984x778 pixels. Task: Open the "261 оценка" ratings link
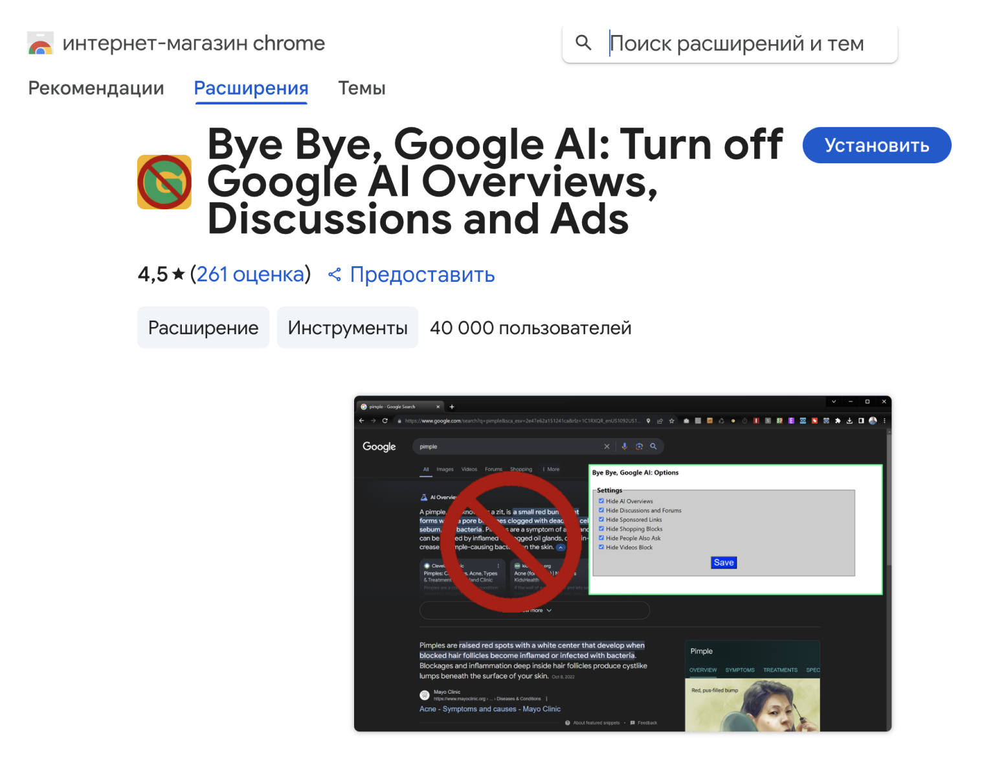[x=251, y=274]
